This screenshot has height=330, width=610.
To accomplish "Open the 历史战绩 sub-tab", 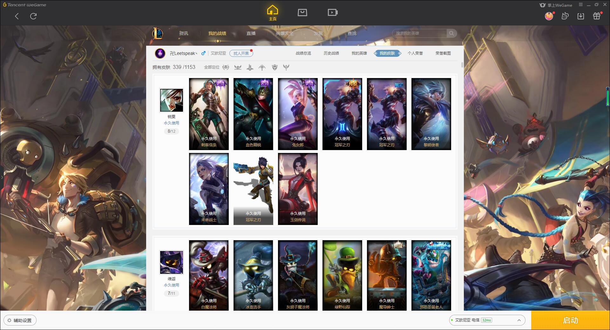I will (x=331, y=53).
